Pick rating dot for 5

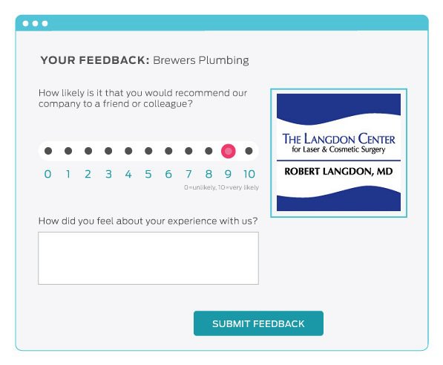(x=148, y=151)
